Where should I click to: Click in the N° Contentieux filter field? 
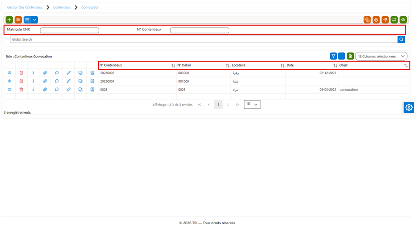(200, 30)
